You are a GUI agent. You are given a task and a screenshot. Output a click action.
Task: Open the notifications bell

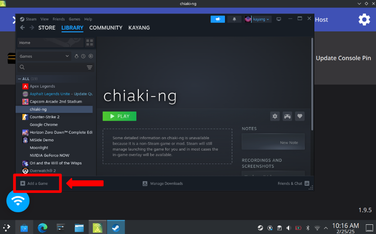pos(234,19)
